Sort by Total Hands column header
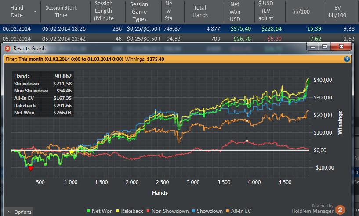 pyautogui.click(x=200, y=11)
